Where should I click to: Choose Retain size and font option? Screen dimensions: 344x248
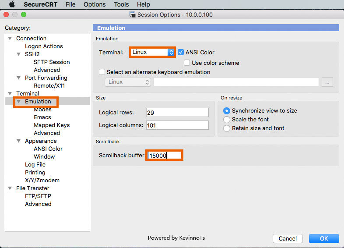tap(226, 128)
